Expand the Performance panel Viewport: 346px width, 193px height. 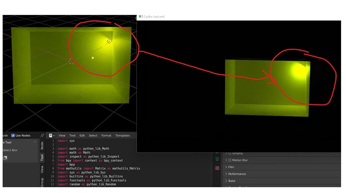(x=283, y=174)
